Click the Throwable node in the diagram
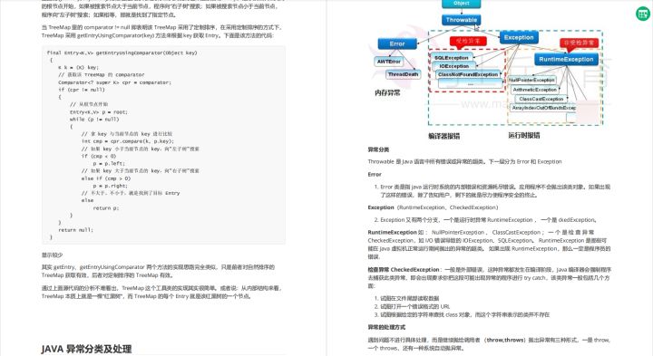 tap(462, 20)
